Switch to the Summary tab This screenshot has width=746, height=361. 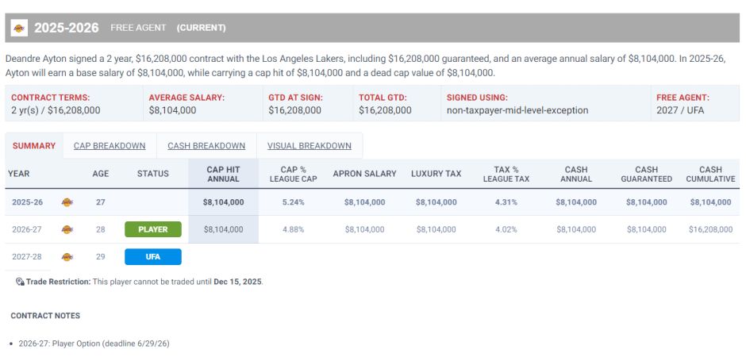tap(34, 146)
